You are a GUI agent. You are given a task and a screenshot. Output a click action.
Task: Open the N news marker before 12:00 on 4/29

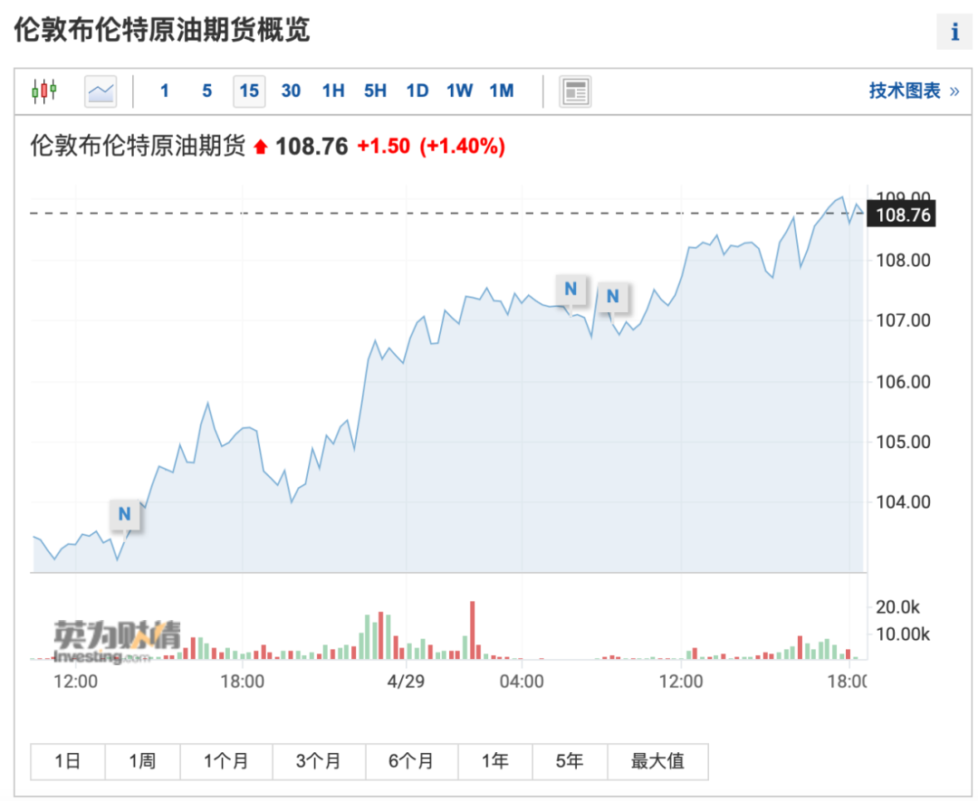[612, 297]
